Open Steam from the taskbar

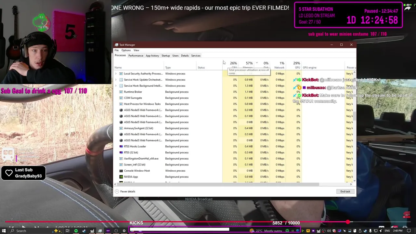coord(84,231)
